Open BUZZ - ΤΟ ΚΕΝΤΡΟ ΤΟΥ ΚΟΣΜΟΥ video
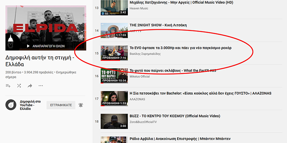The height and width of the screenshot is (143, 287). coord(175,116)
